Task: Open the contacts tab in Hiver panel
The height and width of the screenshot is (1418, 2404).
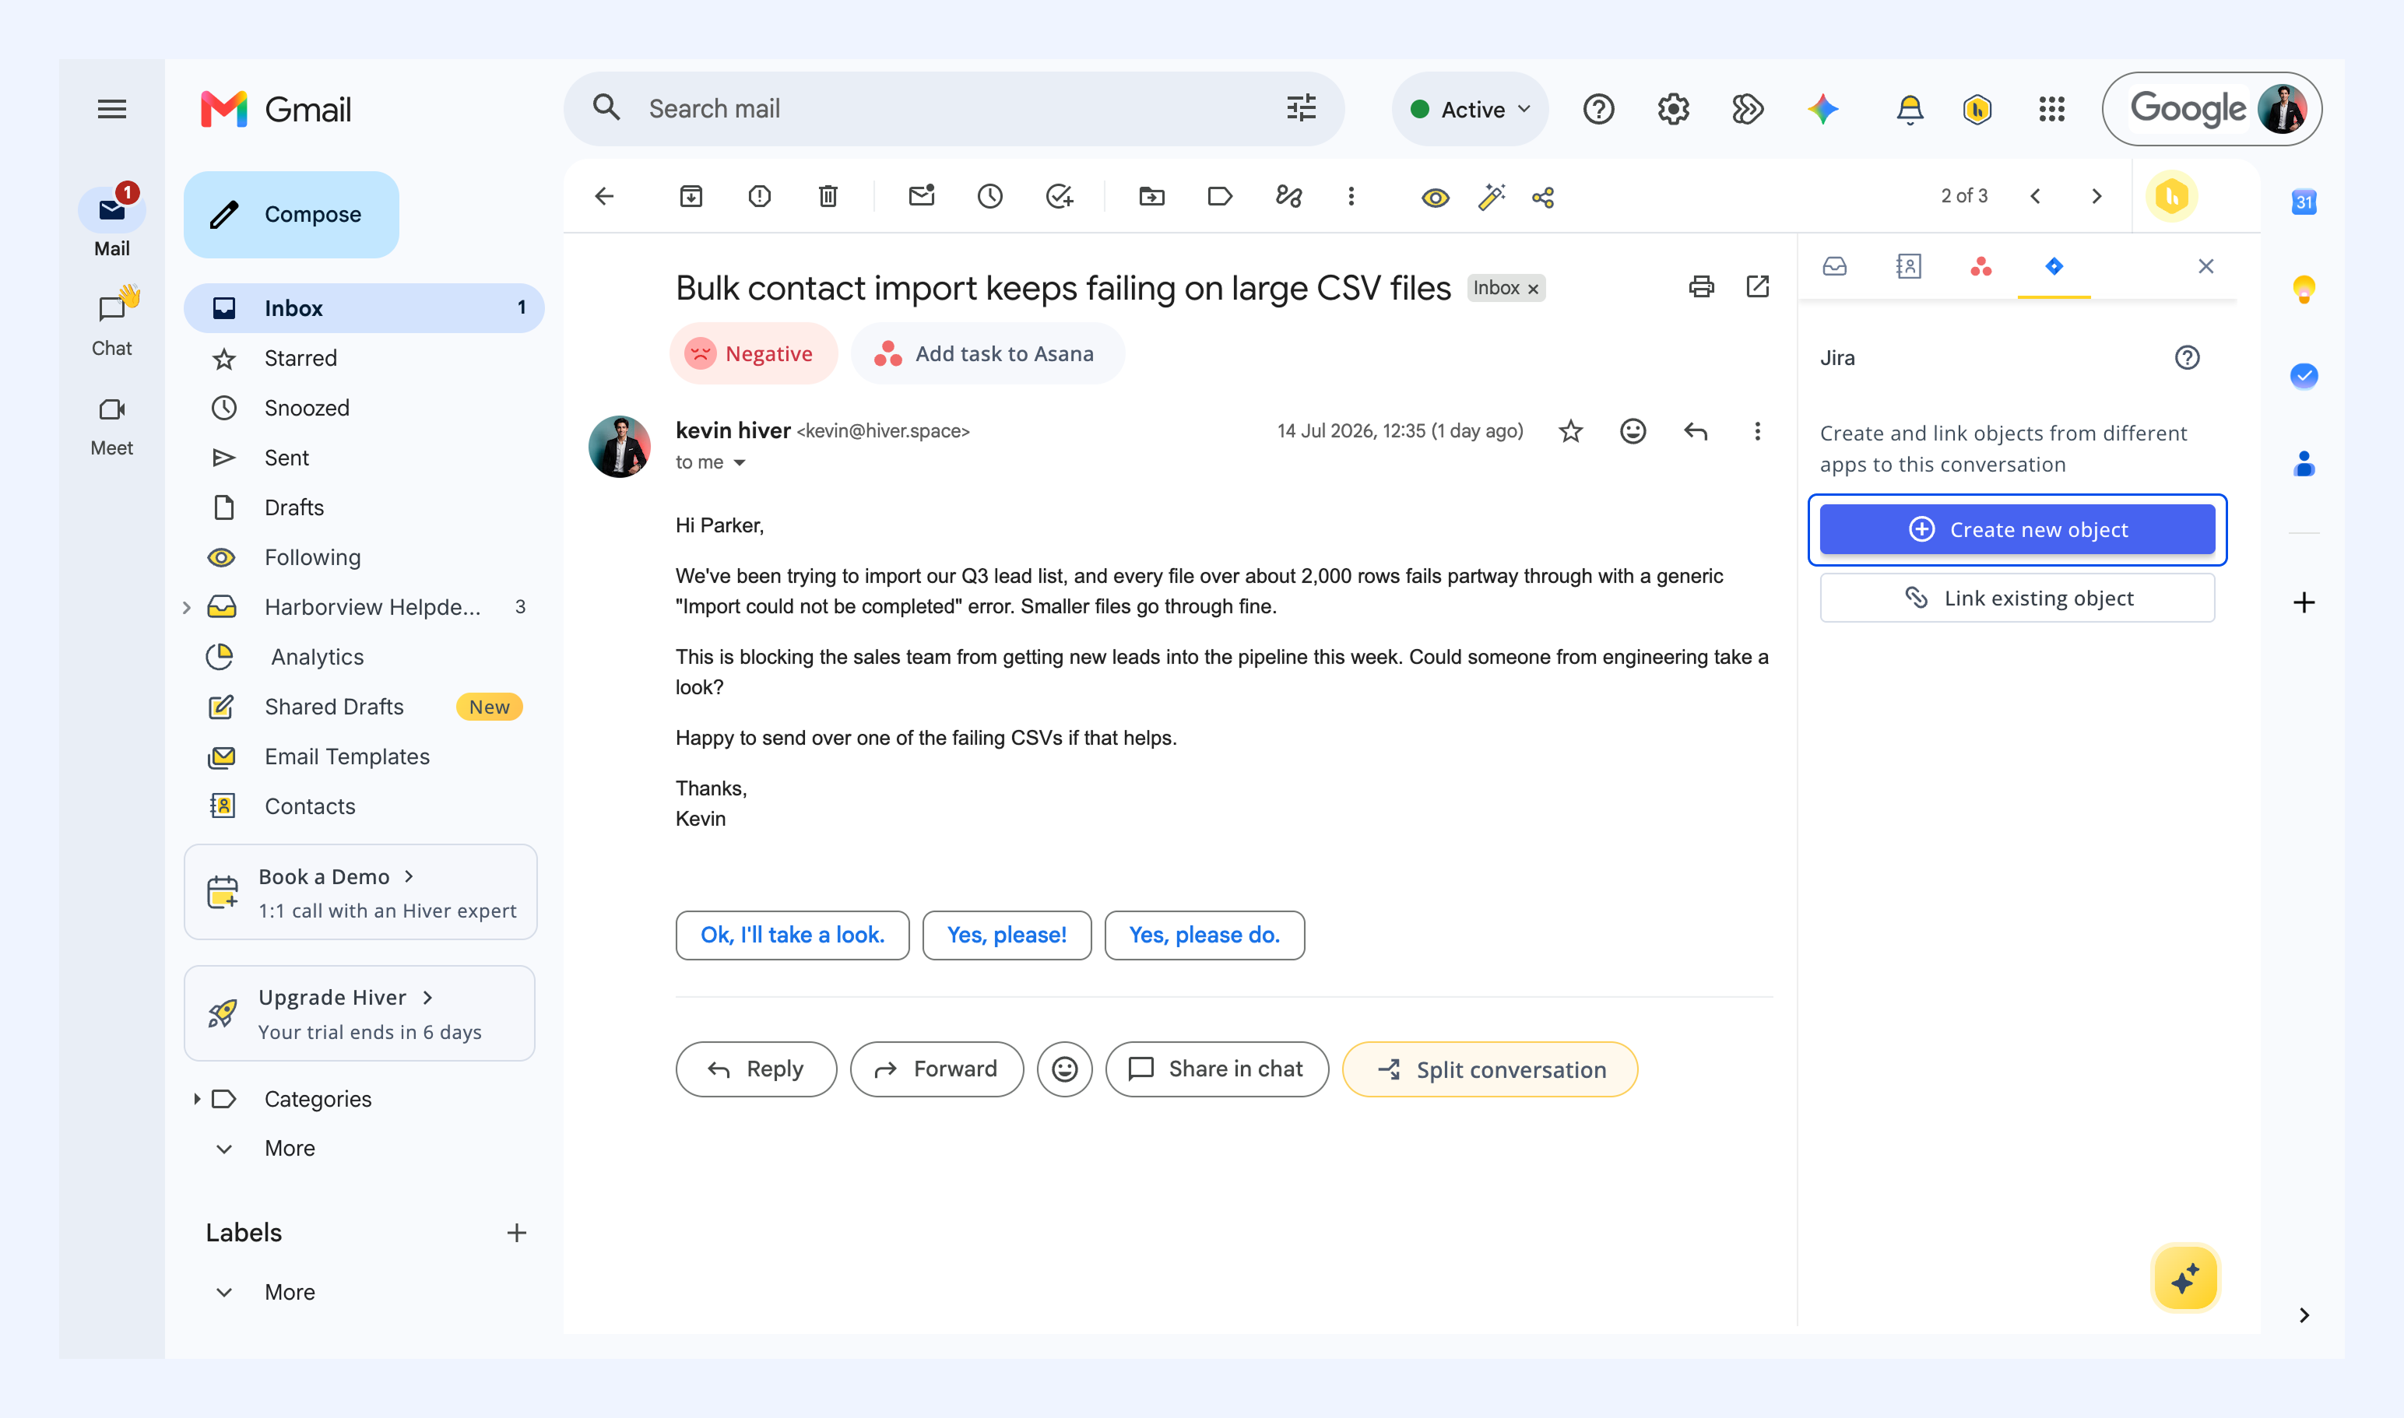Action: click(1908, 267)
